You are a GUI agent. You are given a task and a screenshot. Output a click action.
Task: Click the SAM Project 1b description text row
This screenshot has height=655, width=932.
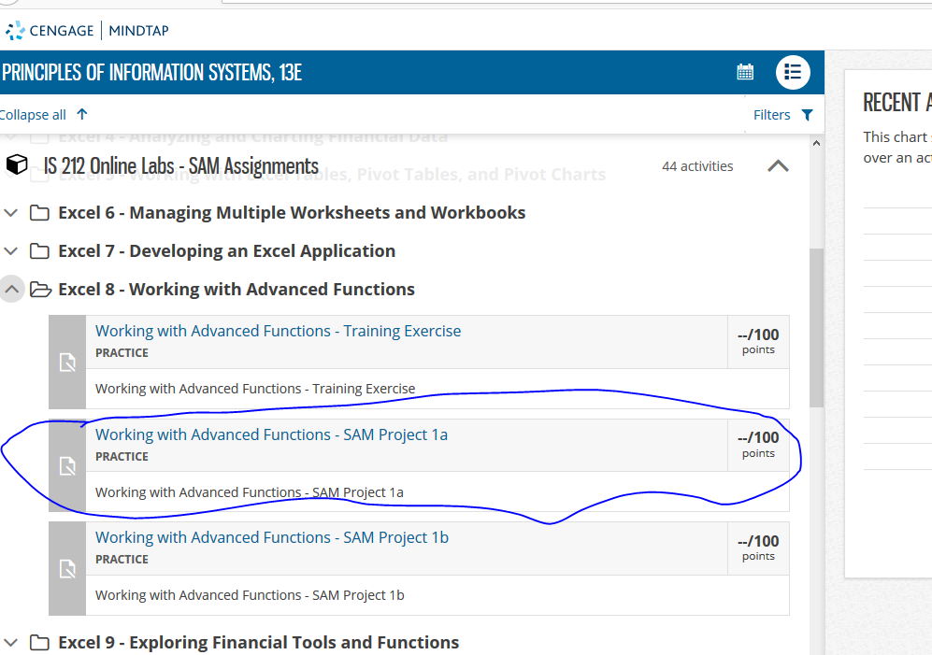(x=437, y=595)
